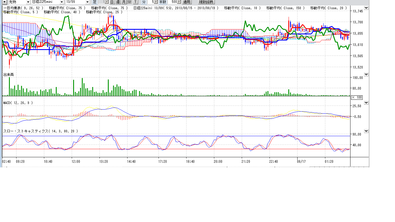This screenshot has height=222, width=395.
Task: Click the 本数 input field showing 500
Action: pos(173,2)
